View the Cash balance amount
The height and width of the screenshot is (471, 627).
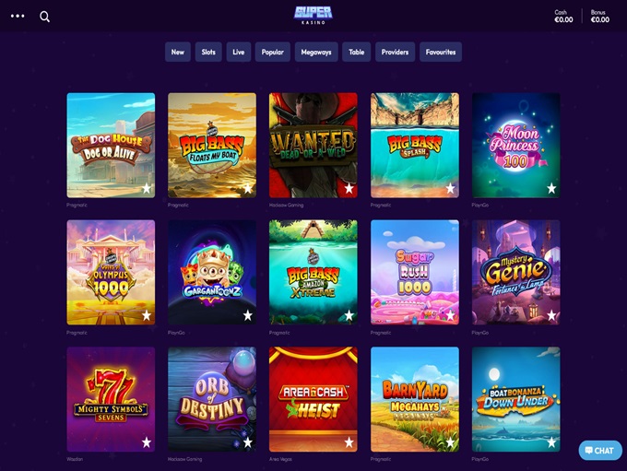pos(563,19)
